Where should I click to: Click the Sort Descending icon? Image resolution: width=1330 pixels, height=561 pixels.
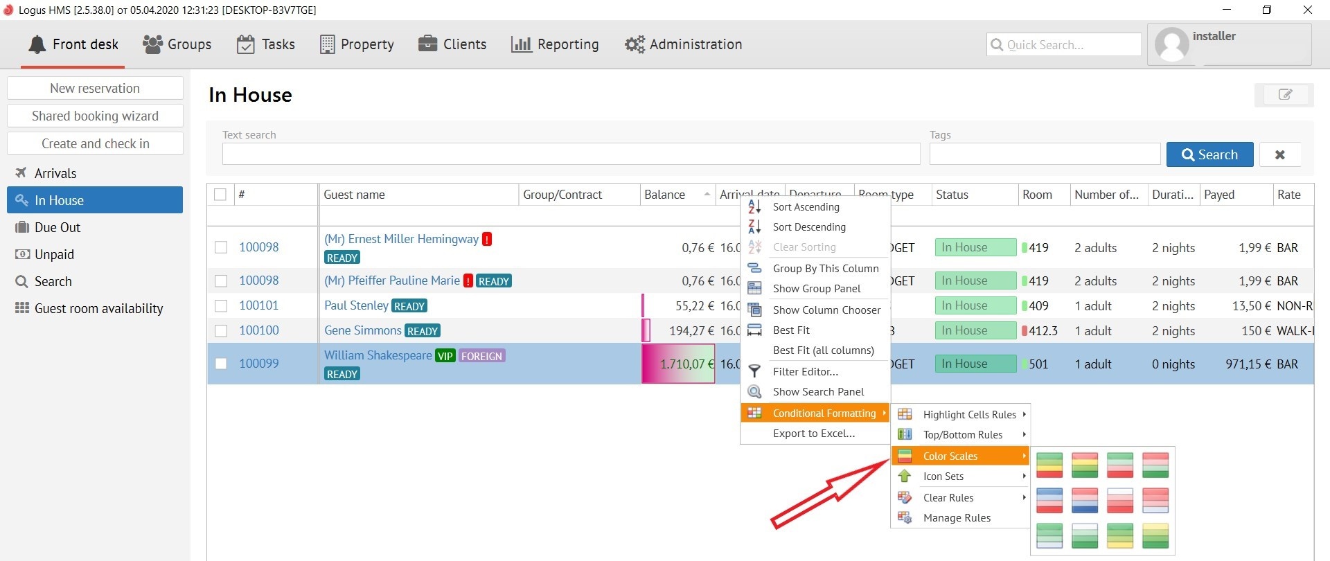(754, 226)
